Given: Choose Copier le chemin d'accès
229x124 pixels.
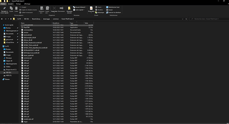Looking at the screenshot, I should coord(28,10).
